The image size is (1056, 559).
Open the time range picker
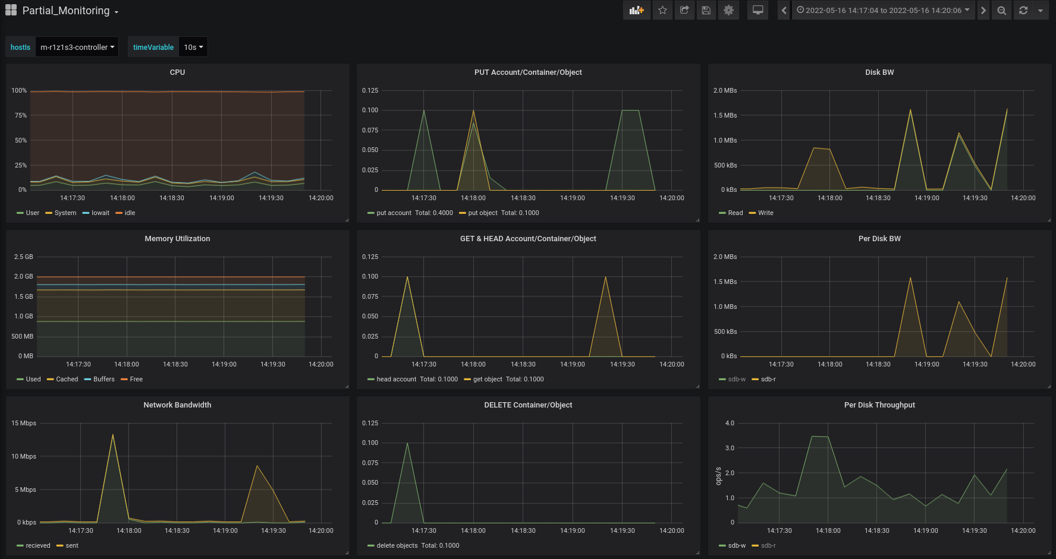883,10
